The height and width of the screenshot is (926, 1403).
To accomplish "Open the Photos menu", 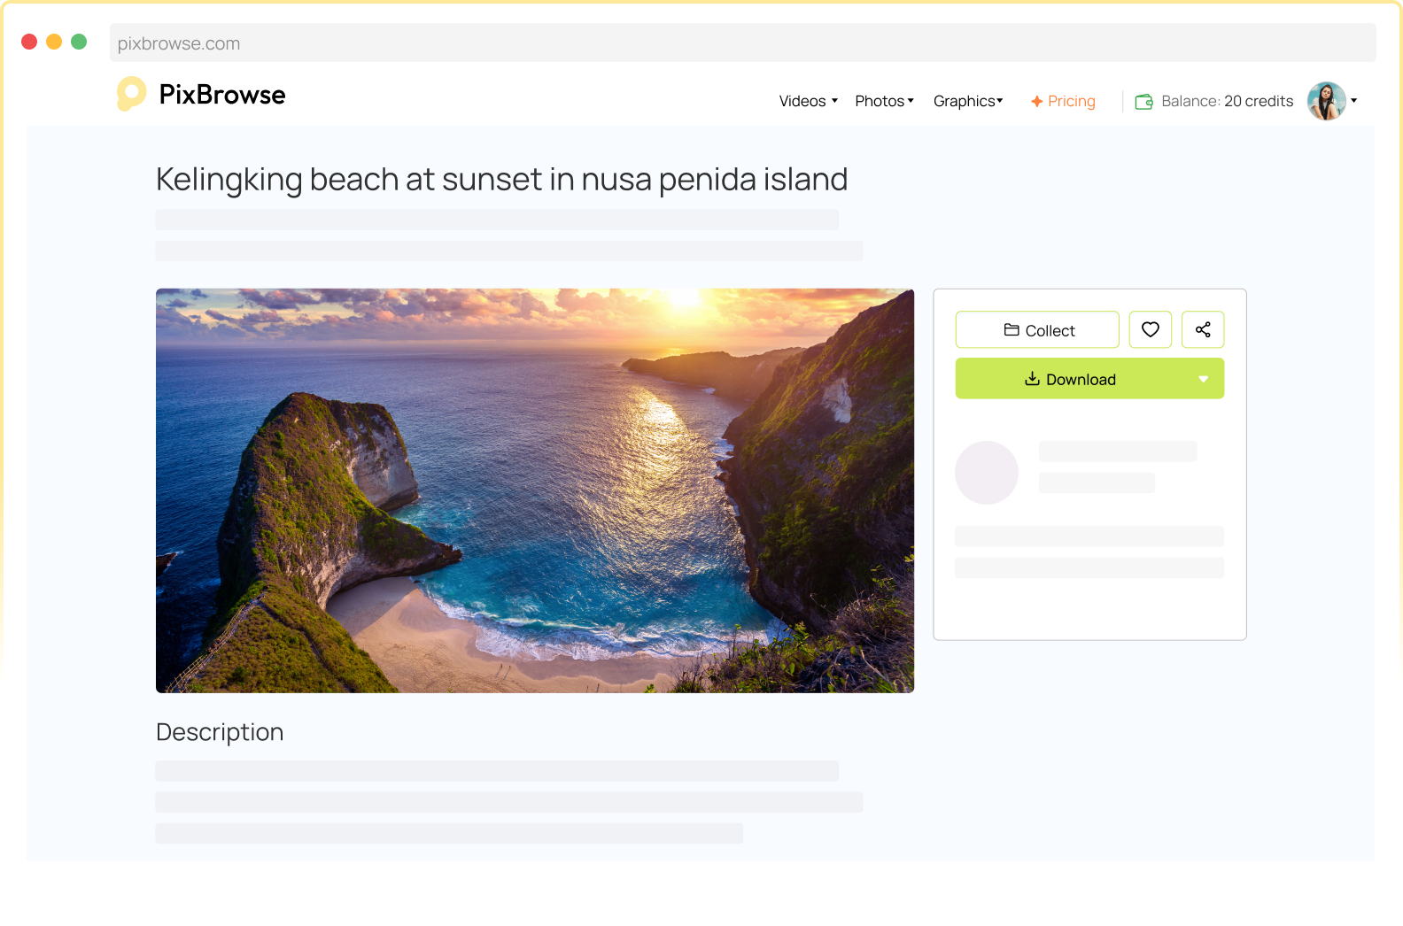I will click(x=883, y=101).
